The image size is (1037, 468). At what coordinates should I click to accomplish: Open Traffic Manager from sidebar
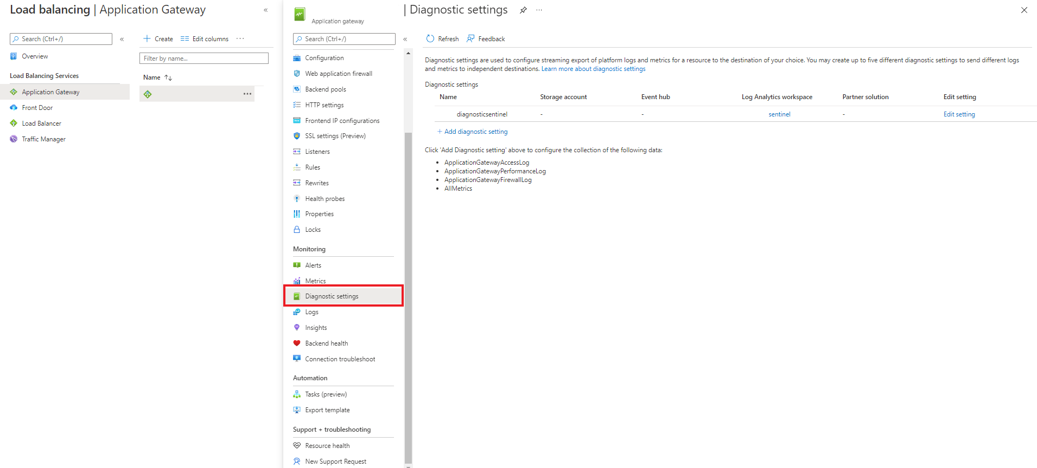43,139
